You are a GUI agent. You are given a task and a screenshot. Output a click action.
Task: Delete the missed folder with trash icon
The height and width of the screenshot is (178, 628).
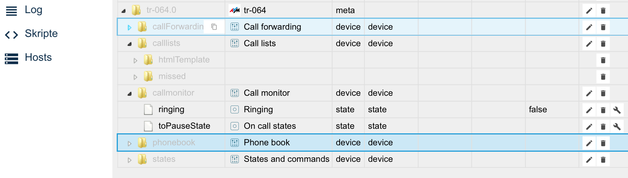tap(603, 77)
